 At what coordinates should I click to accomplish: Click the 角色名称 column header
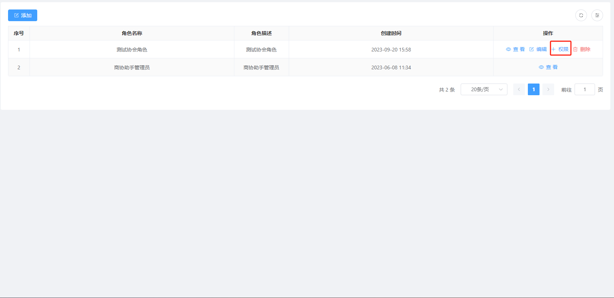click(132, 33)
